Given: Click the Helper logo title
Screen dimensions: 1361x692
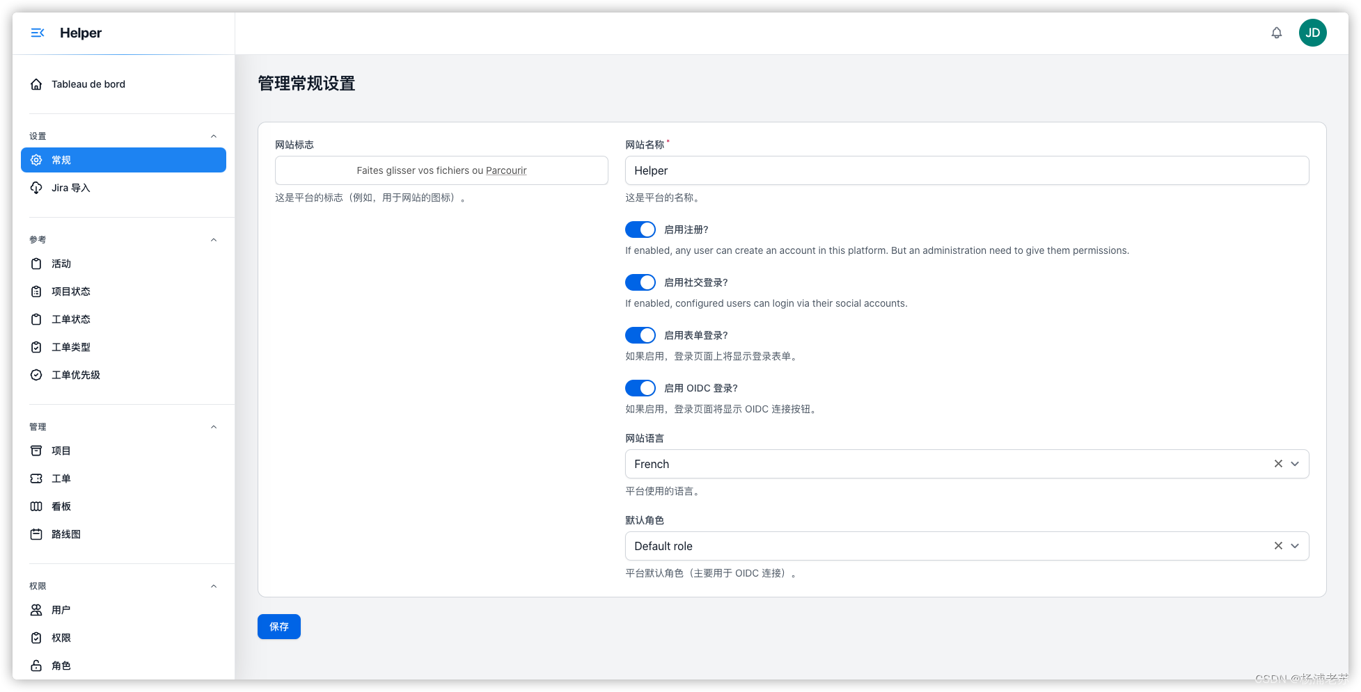Looking at the screenshot, I should [x=81, y=33].
